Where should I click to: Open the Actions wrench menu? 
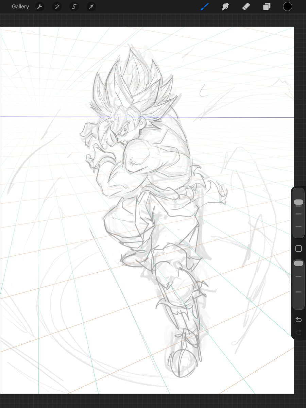(x=40, y=6)
